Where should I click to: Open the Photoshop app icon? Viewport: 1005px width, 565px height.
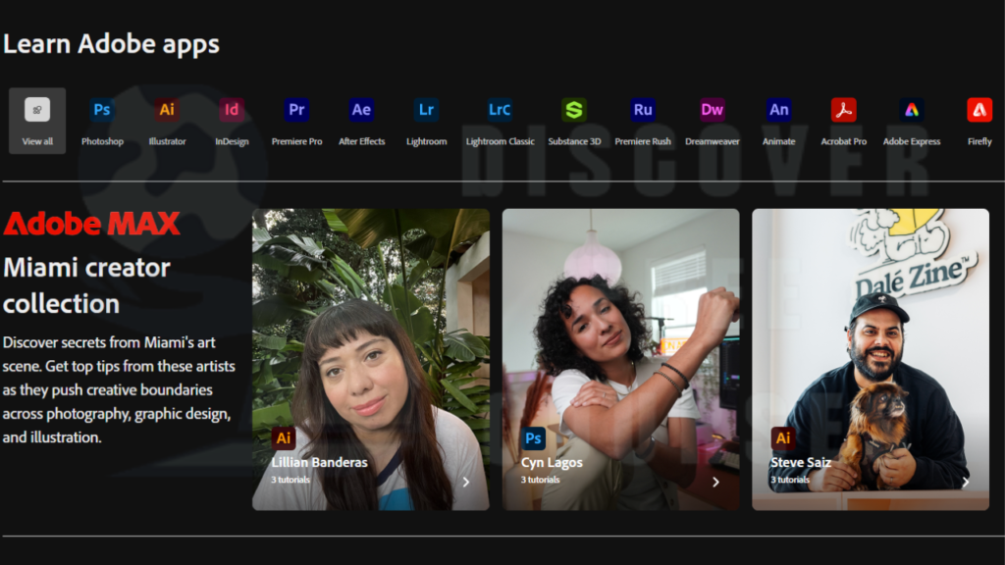102,110
